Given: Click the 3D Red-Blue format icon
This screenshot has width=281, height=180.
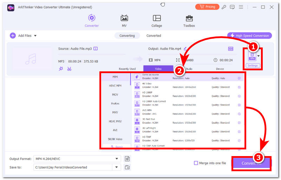Looking at the screenshot, I should [x=137, y=121].
